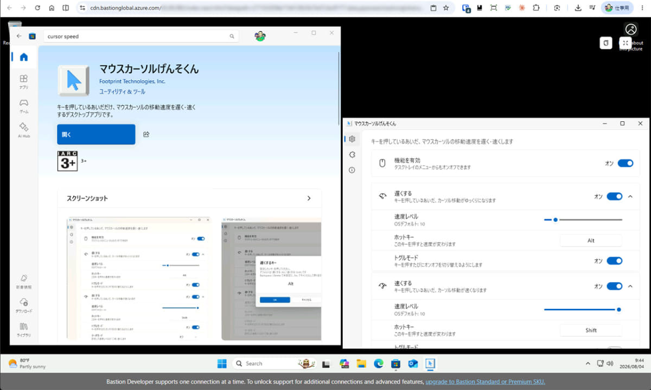
Task: Collapse the 遅くする section chevron
Action: point(630,196)
